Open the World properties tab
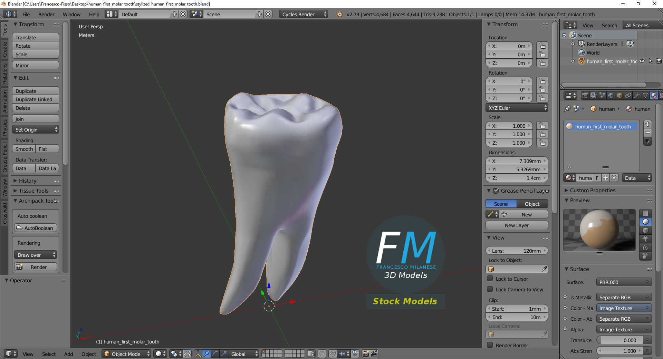The width and height of the screenshot is (663, 359). [611, 96]
